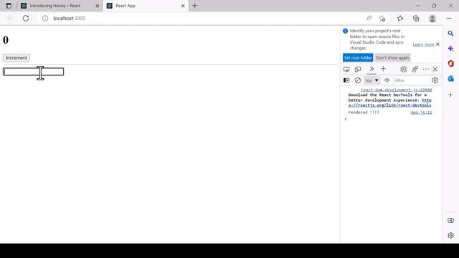The height and width of the screenshot is (258, 459).
Task: Open a new browser tab
Action: 194,6
